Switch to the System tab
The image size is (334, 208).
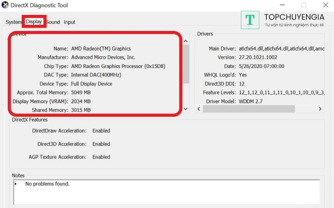[x=13, y=22]
